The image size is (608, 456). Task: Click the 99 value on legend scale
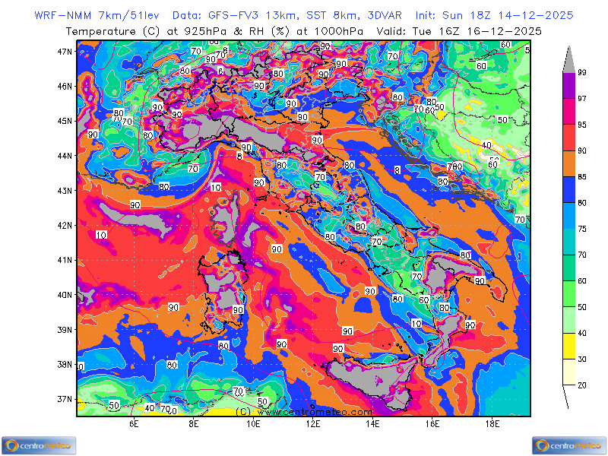(x=582, y=72)
